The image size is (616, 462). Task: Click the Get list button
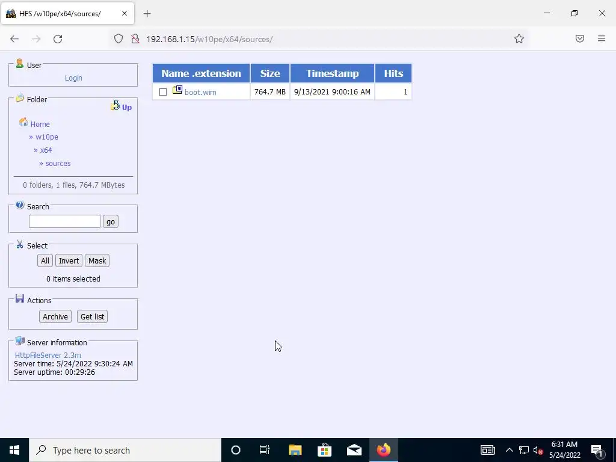click(92, 316)
